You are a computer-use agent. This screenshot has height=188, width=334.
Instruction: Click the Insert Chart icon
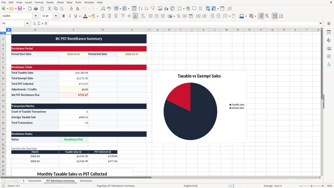coord(166,9)
